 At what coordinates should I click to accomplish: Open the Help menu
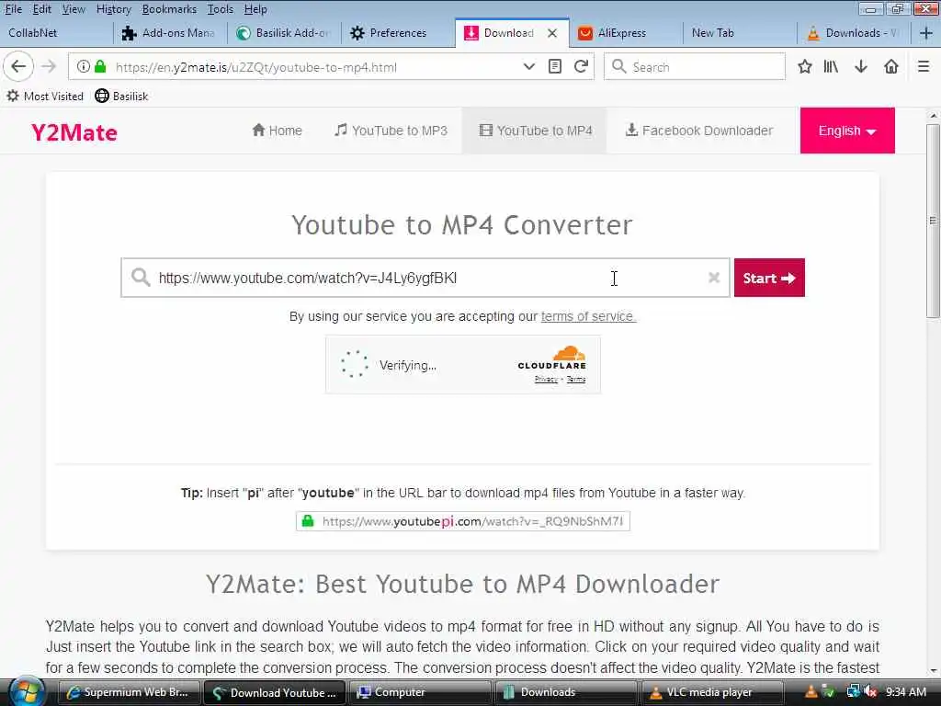255,9
